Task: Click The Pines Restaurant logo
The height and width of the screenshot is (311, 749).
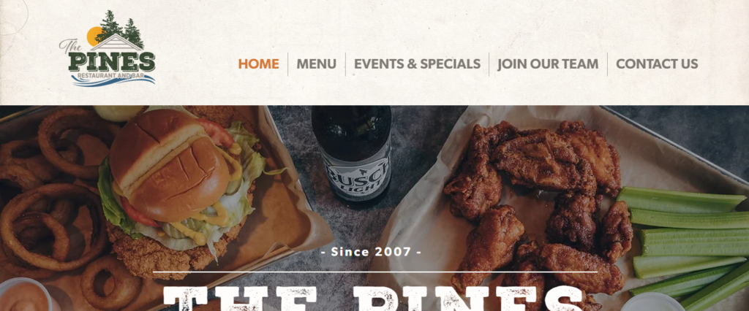Action: [108, 48]
